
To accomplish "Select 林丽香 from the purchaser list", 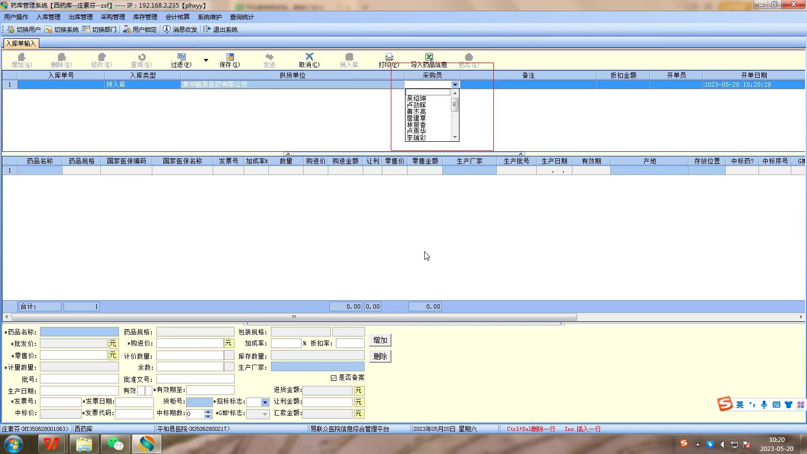I will [x=417, y=125].
